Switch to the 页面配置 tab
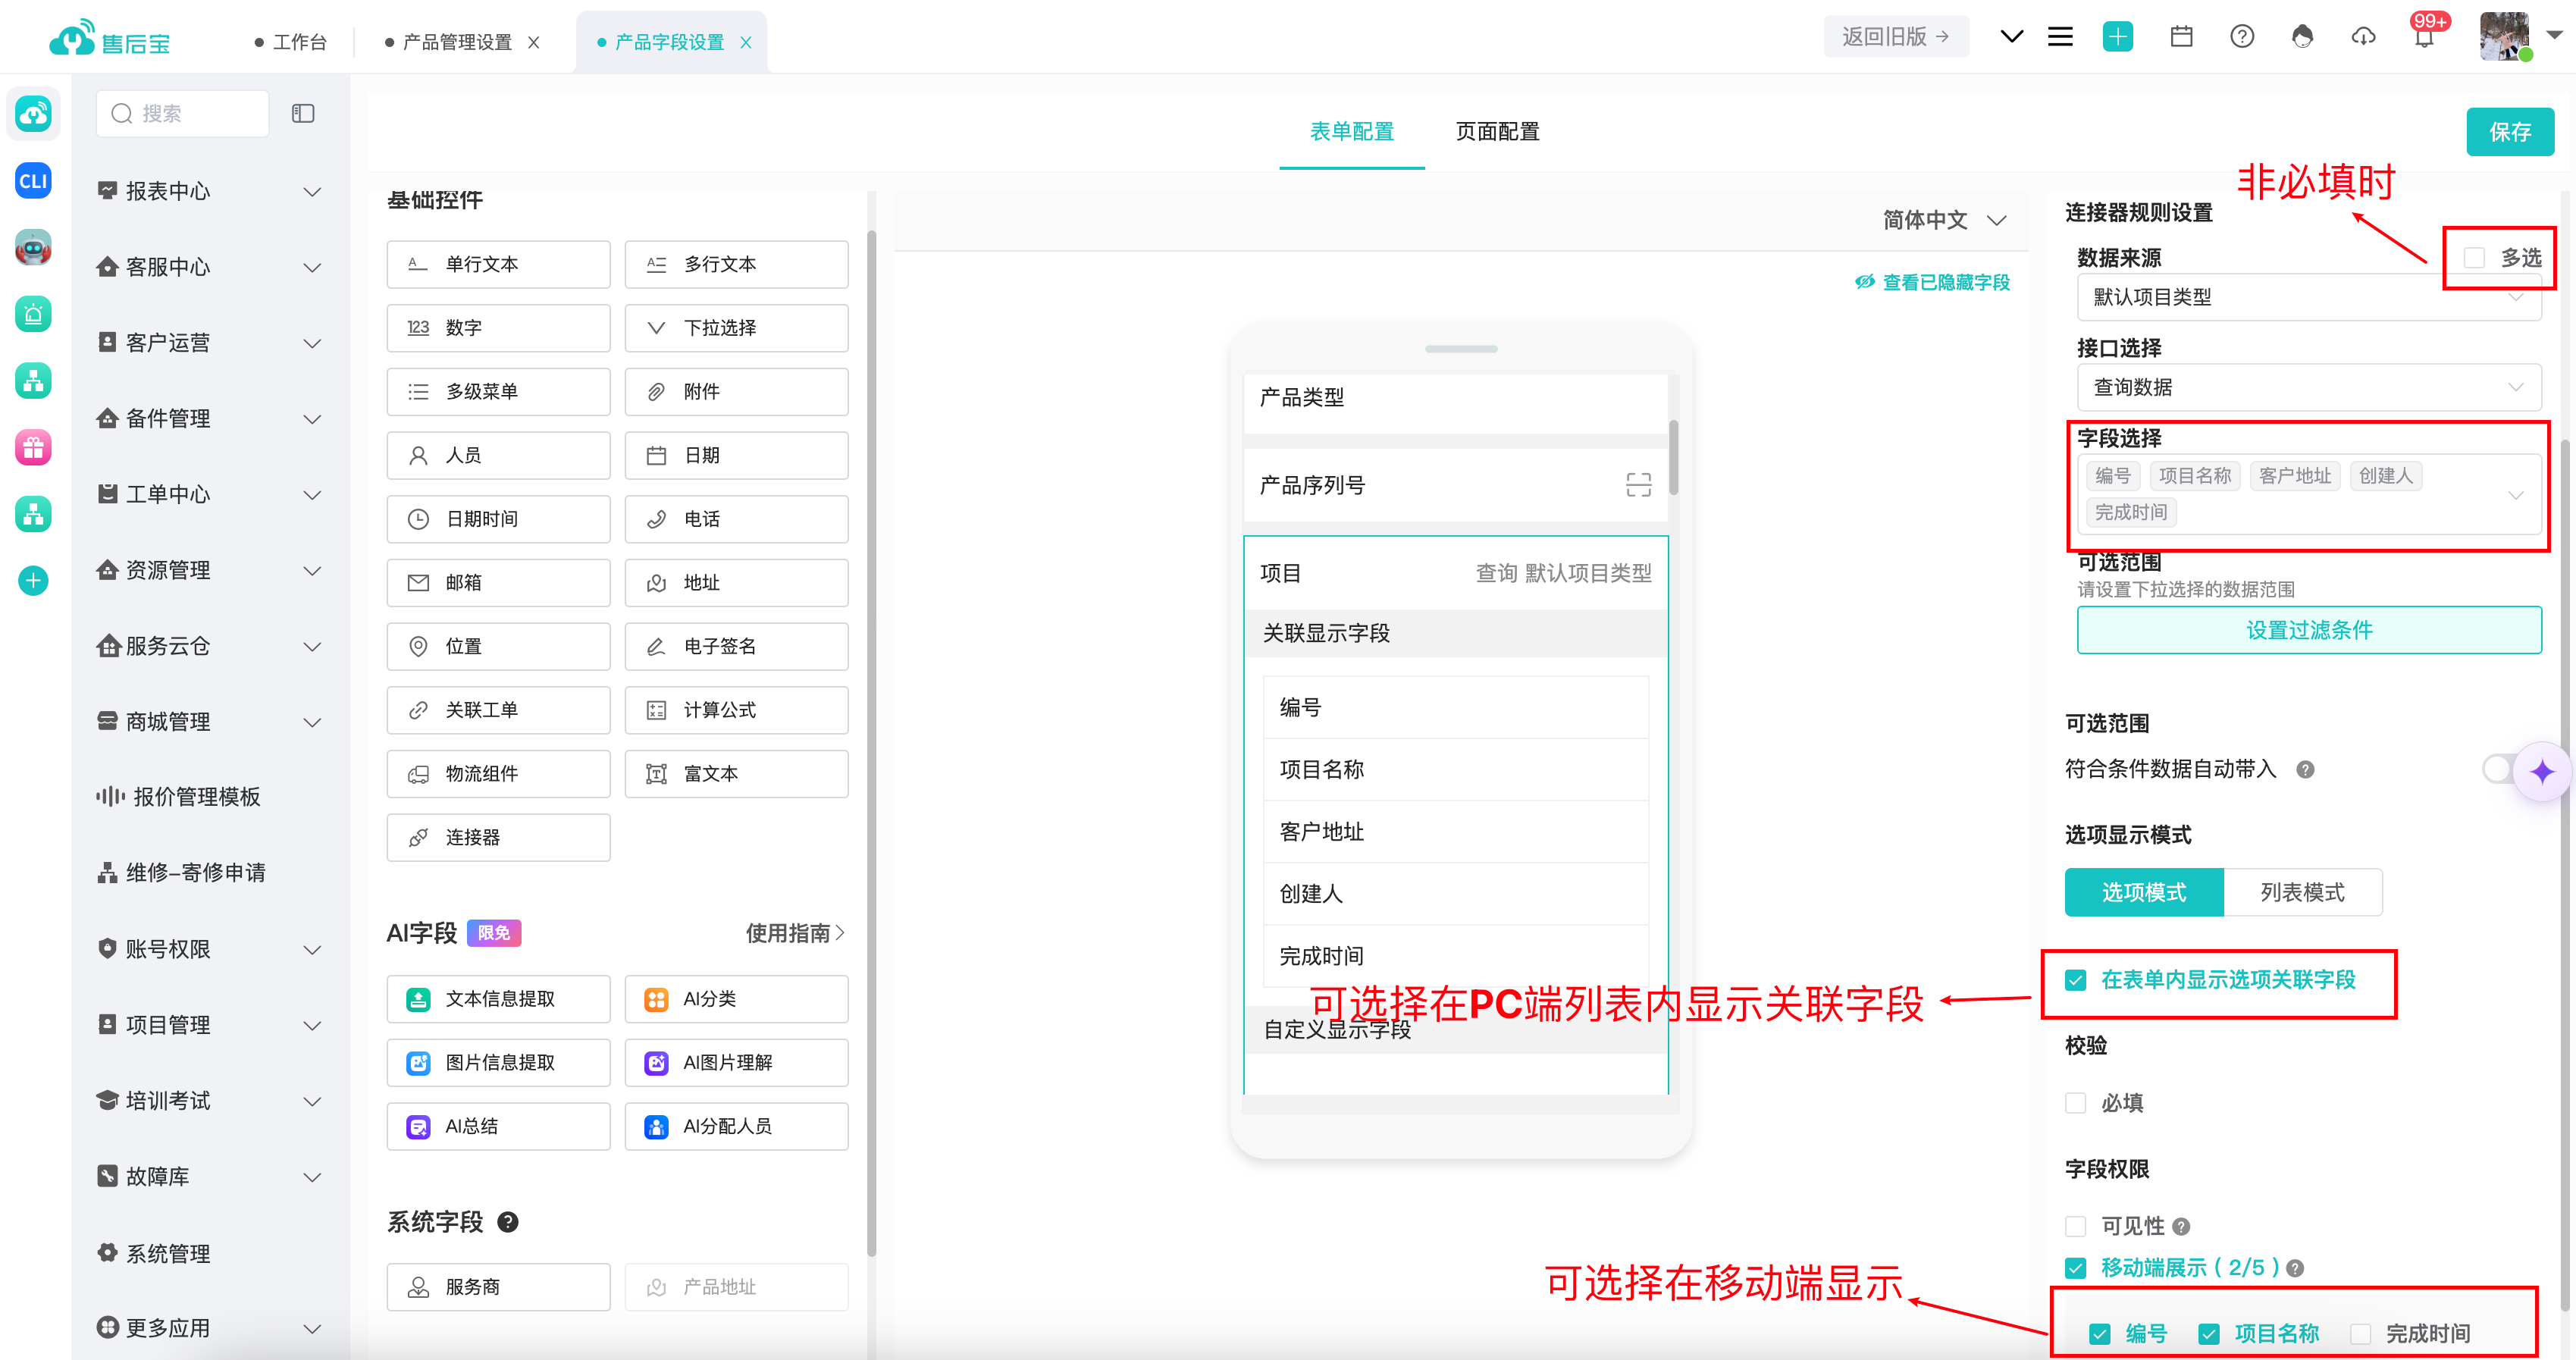Screen dimensions: 2576x1360 pos(1496,132)
